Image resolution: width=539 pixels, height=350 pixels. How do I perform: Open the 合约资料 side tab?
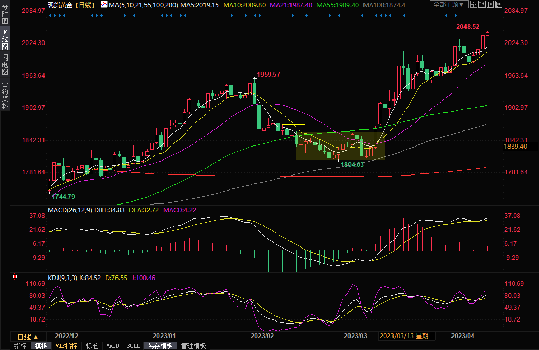(x=5, y=95)
